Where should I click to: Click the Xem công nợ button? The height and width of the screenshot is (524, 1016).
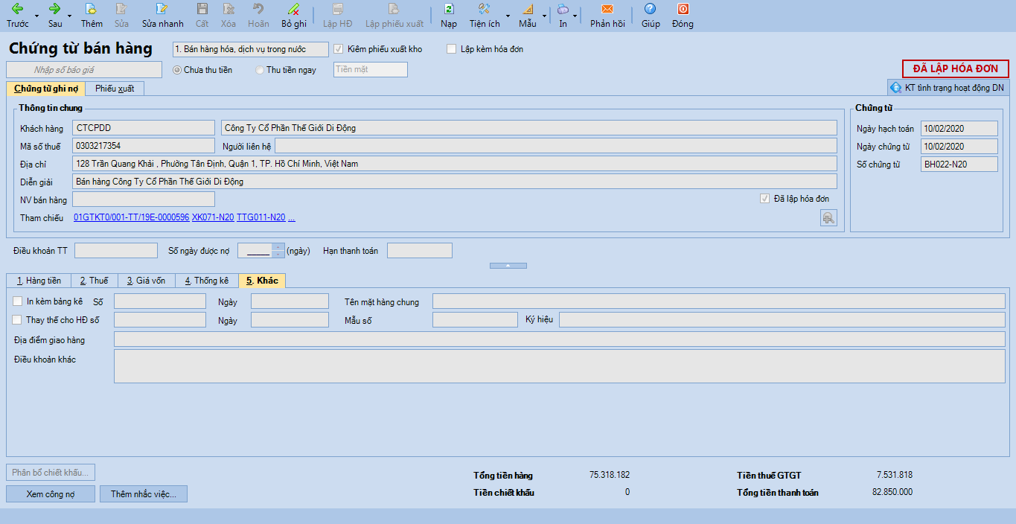pos(51,494)
